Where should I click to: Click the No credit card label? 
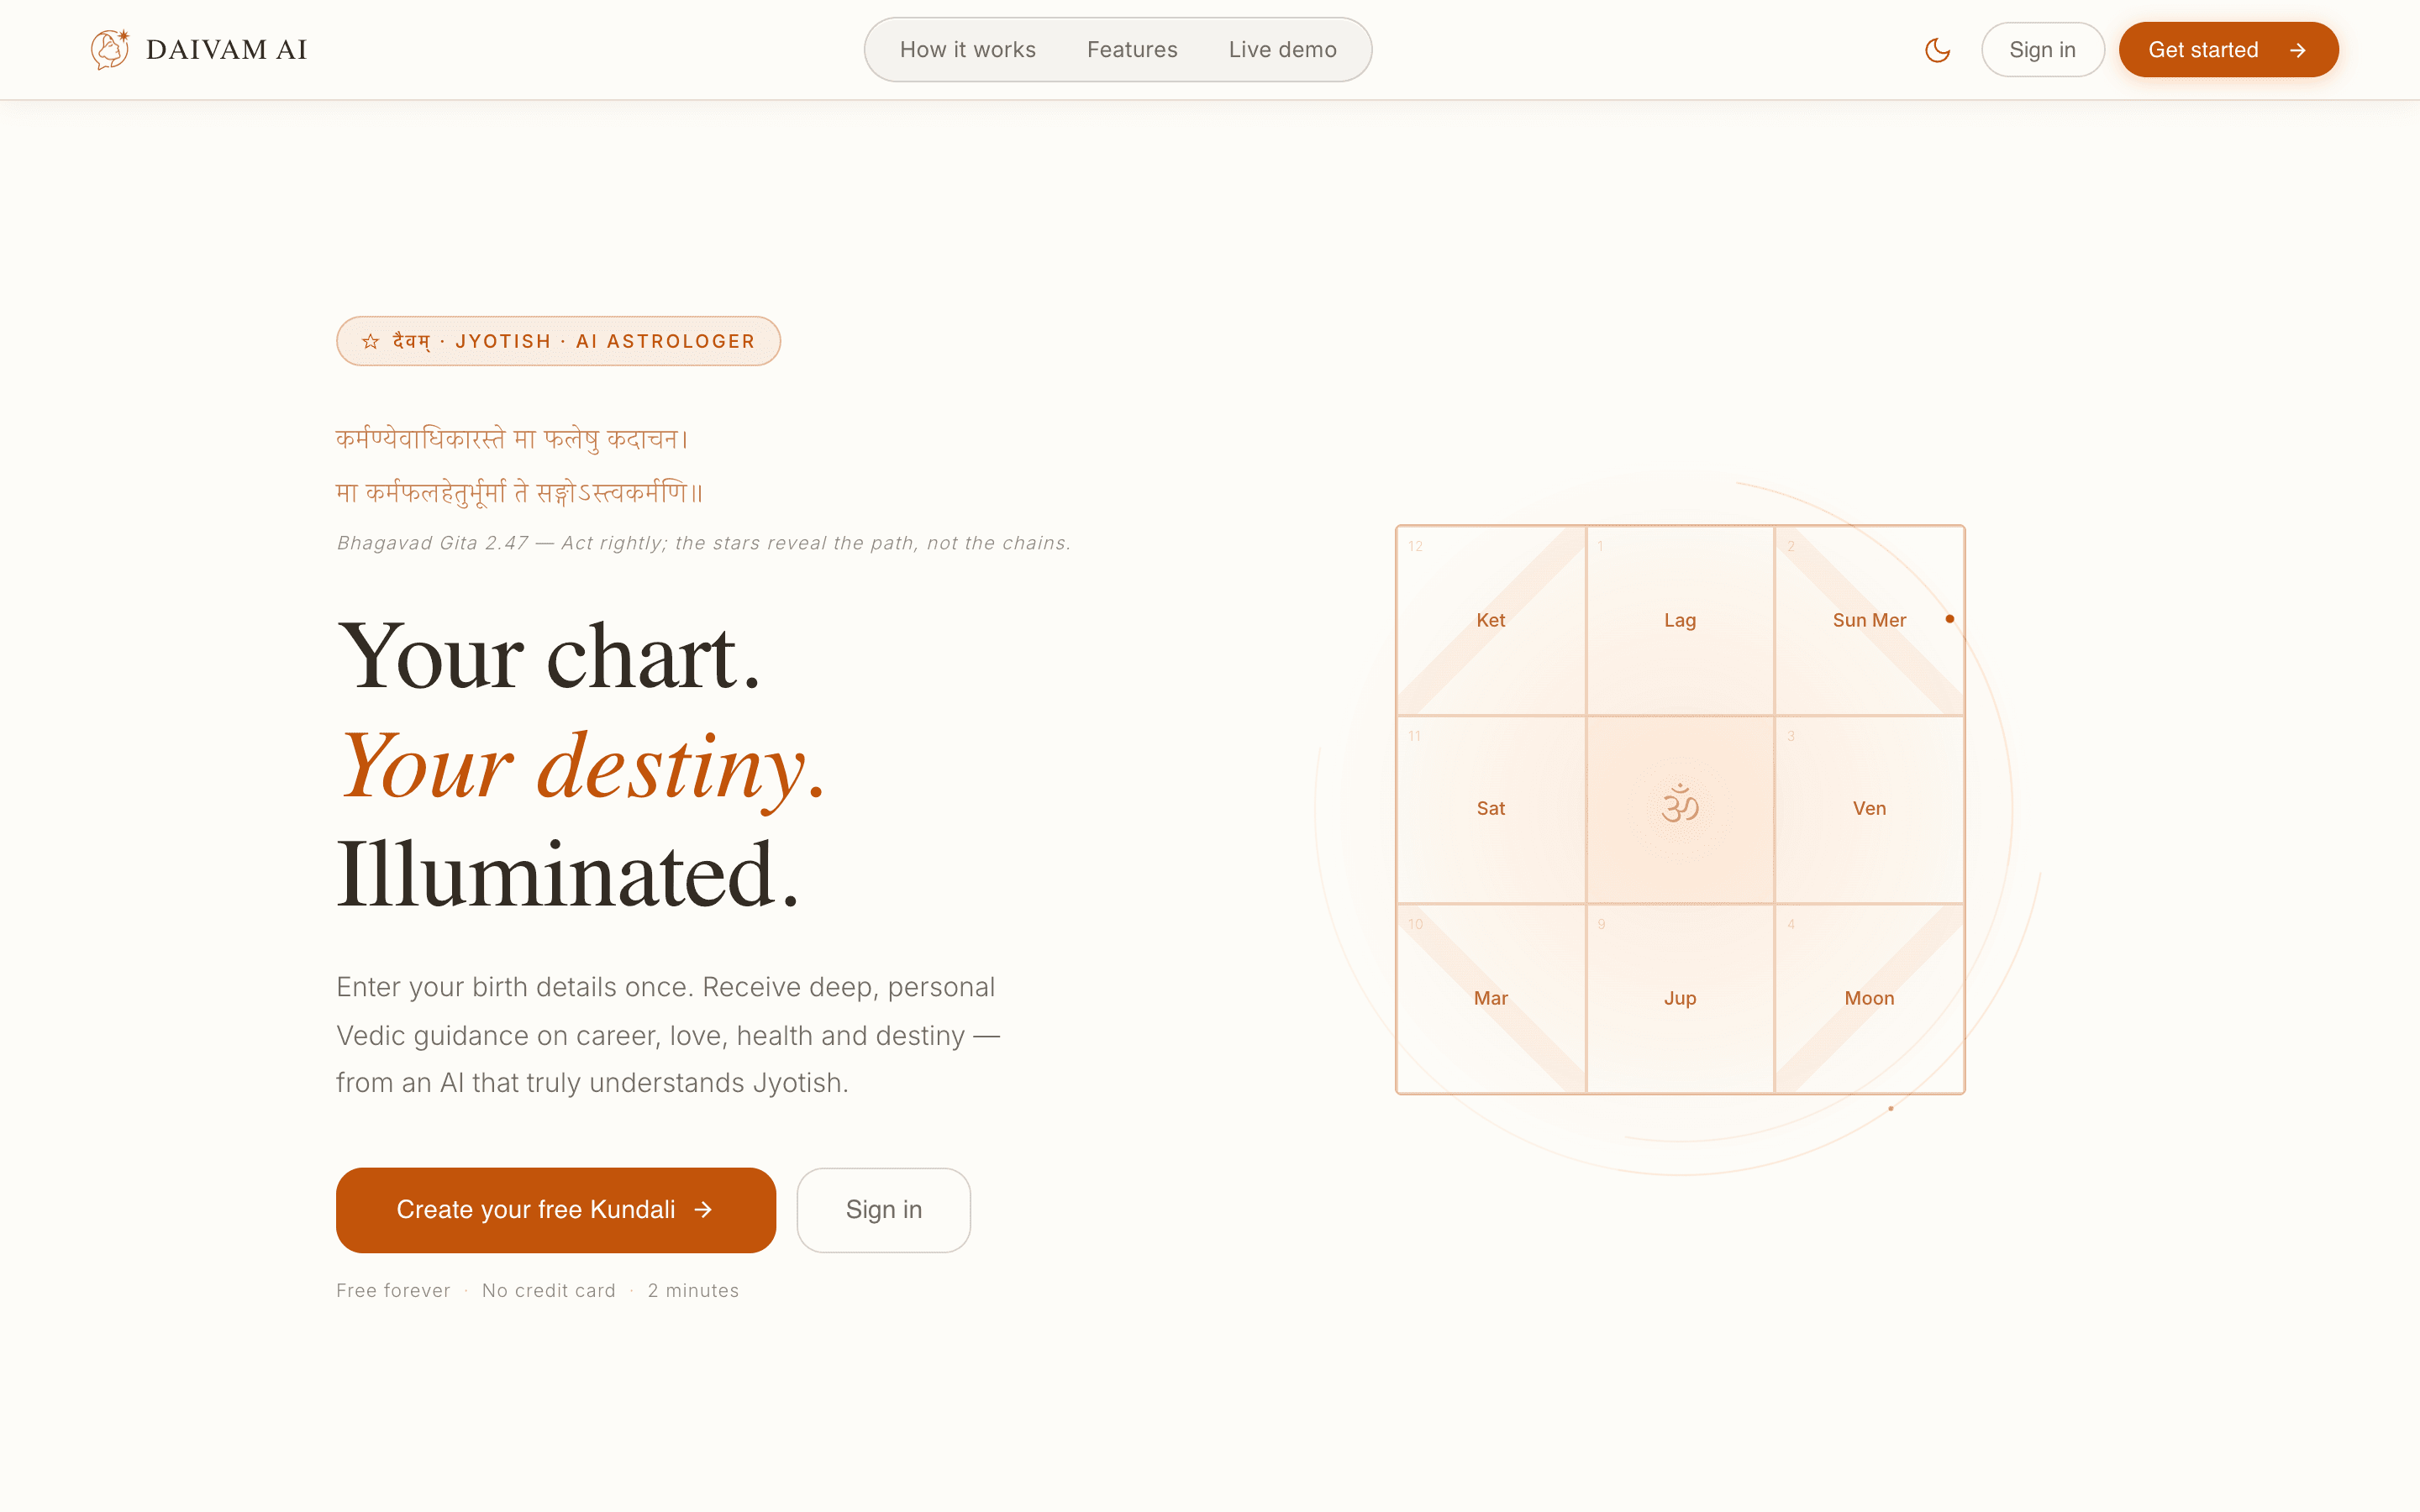549,1291
